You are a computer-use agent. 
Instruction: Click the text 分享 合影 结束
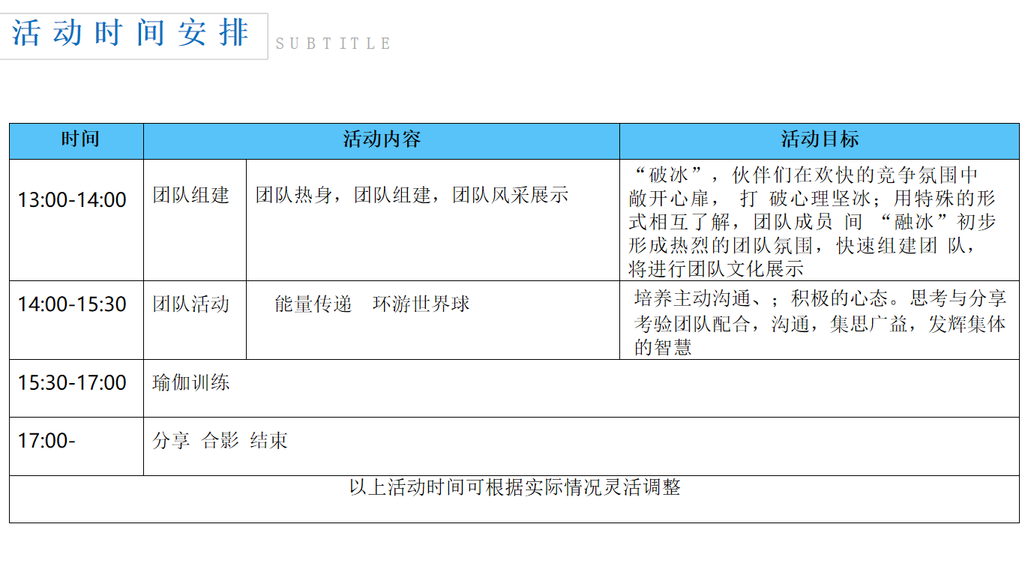[x=220, y=440]
